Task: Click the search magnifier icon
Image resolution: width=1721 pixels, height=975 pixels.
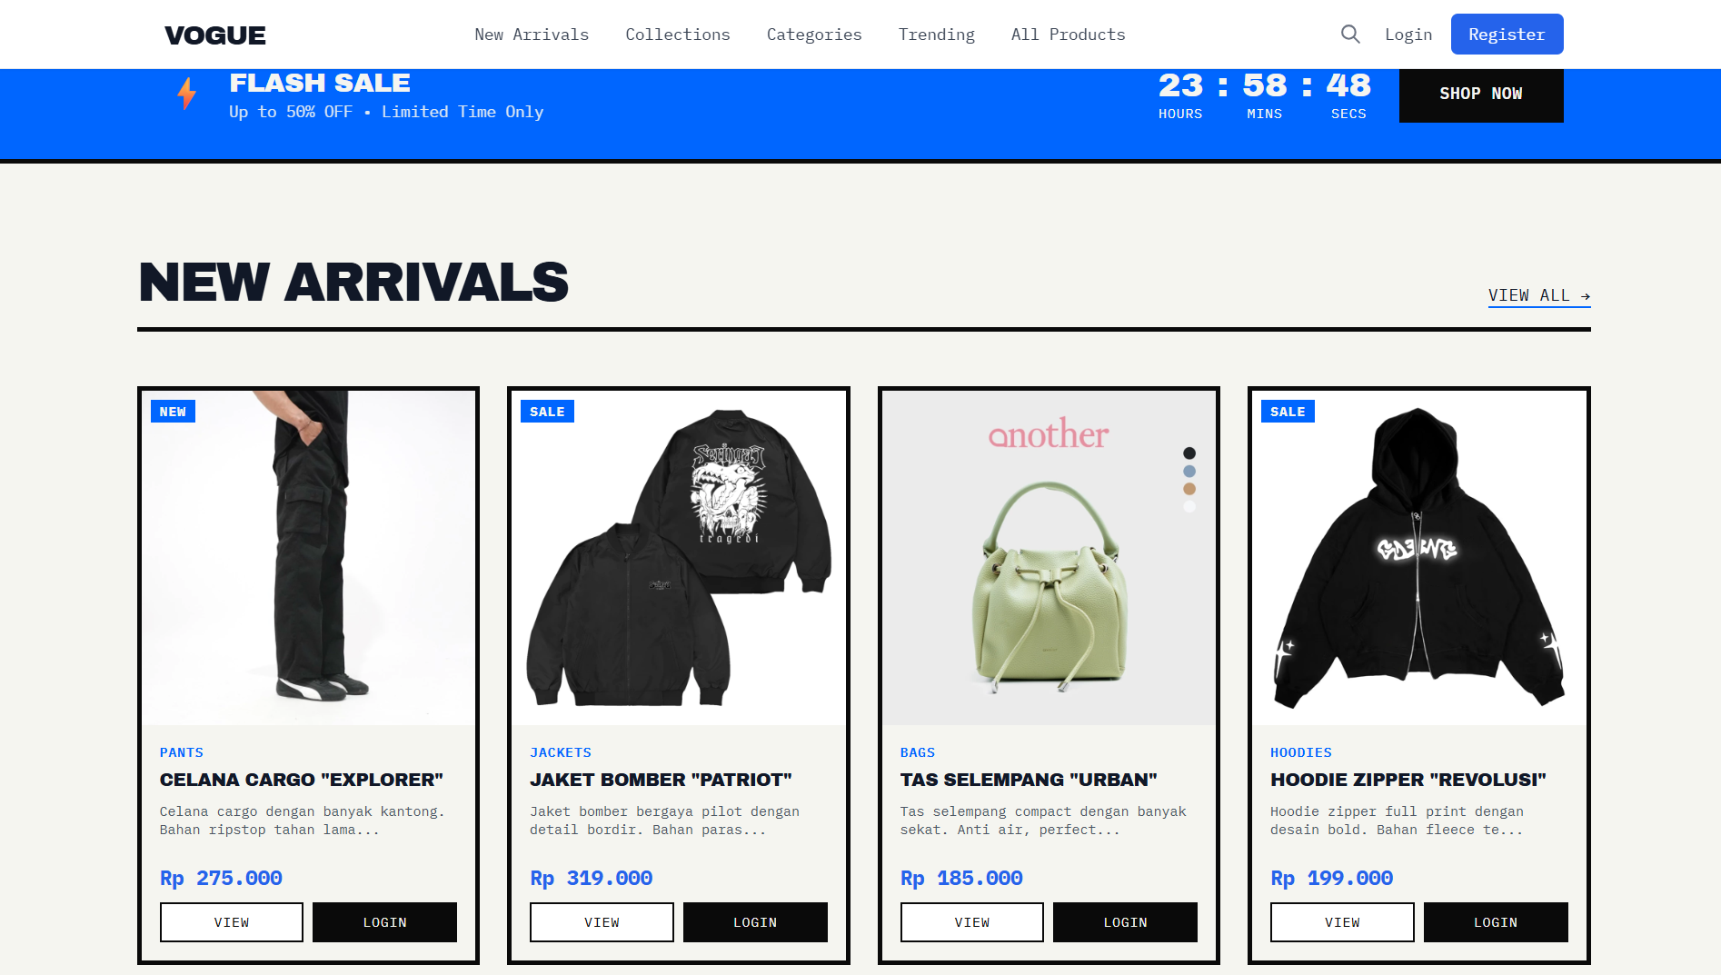Action: click(1350, 35)
